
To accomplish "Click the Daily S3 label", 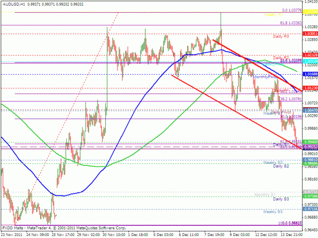I will coord(281,199).
